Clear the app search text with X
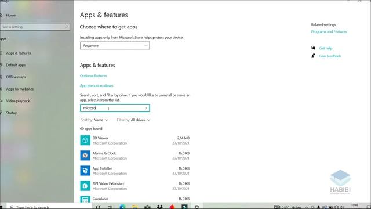Image resolution: width=371 pixels, height=209 pixels. [146, 108]
